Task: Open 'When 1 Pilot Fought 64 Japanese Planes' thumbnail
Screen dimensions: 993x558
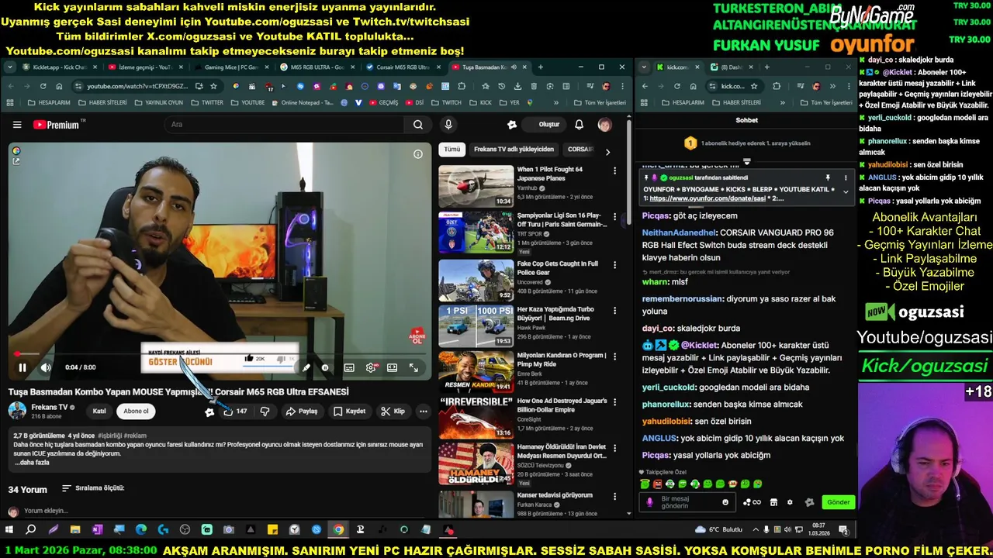Action: point(476,186)
